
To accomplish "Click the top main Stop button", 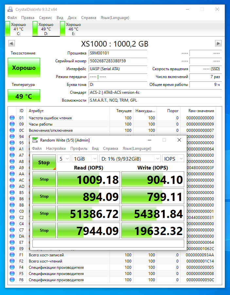I will coord(44,162).
